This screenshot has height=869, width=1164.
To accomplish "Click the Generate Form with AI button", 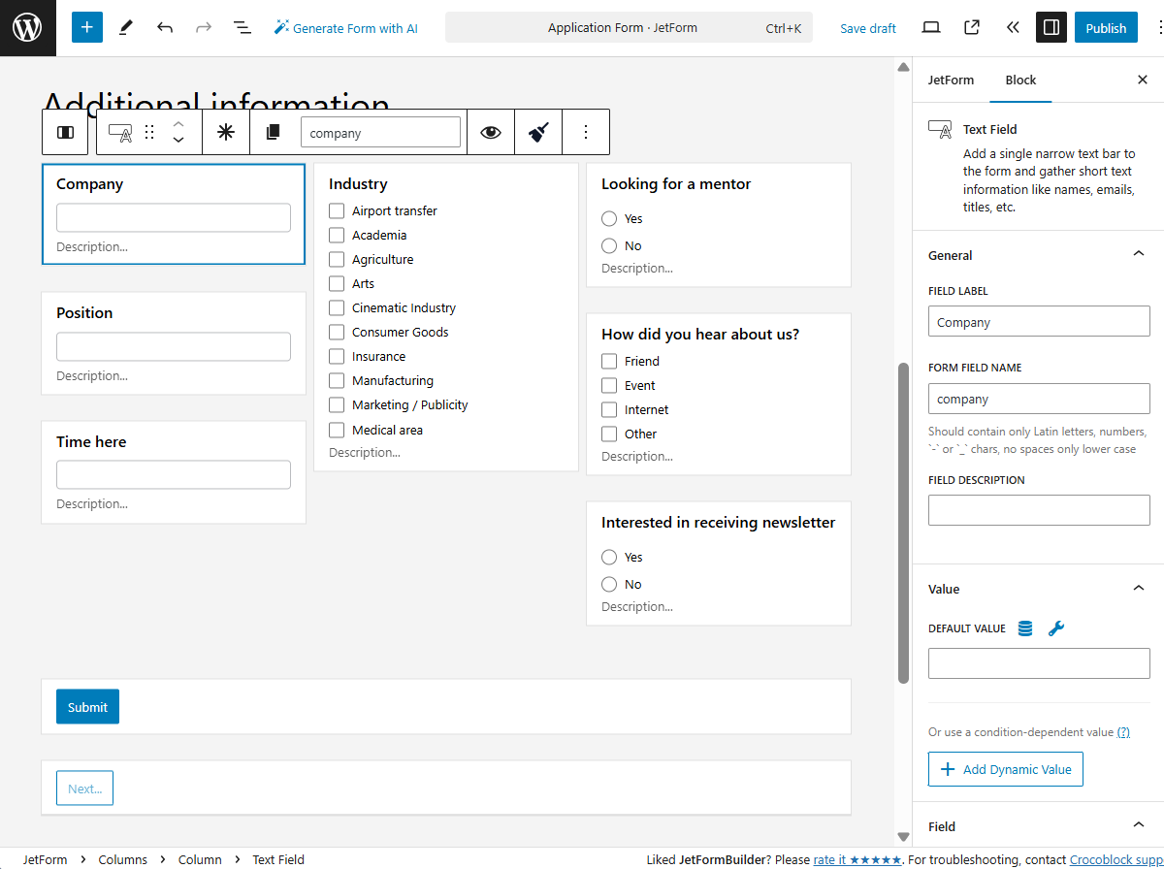I will (x=346, y=27).
